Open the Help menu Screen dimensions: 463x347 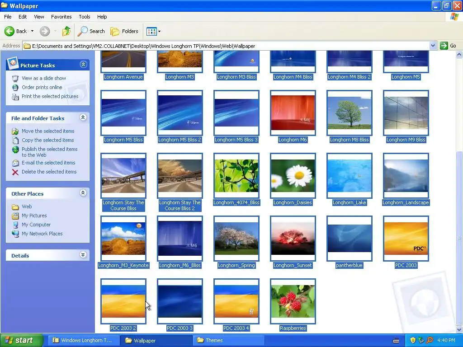[102, 17]
